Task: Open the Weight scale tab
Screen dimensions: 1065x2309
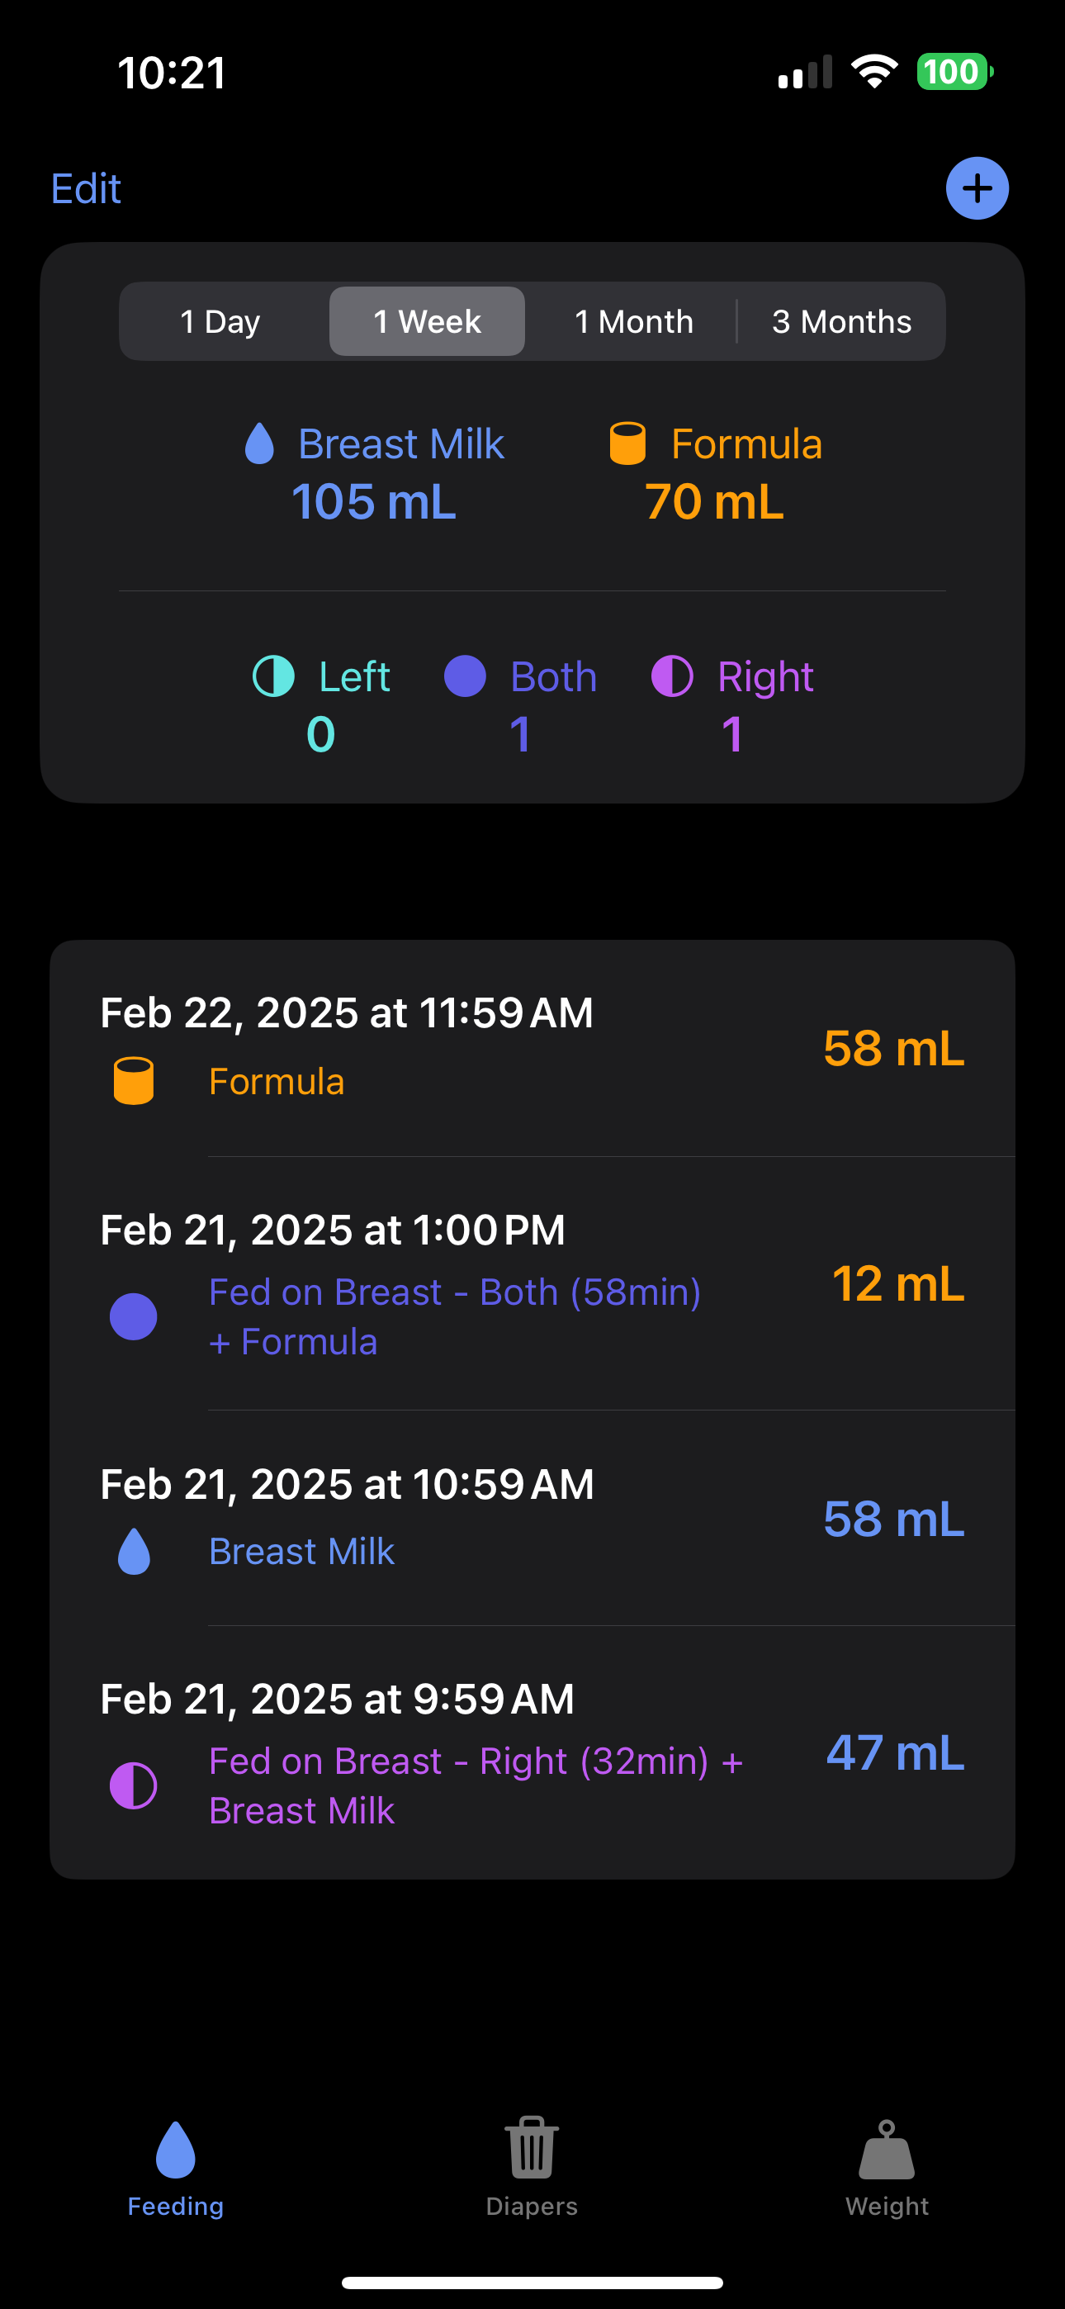Action: [x=887, y=2162]
